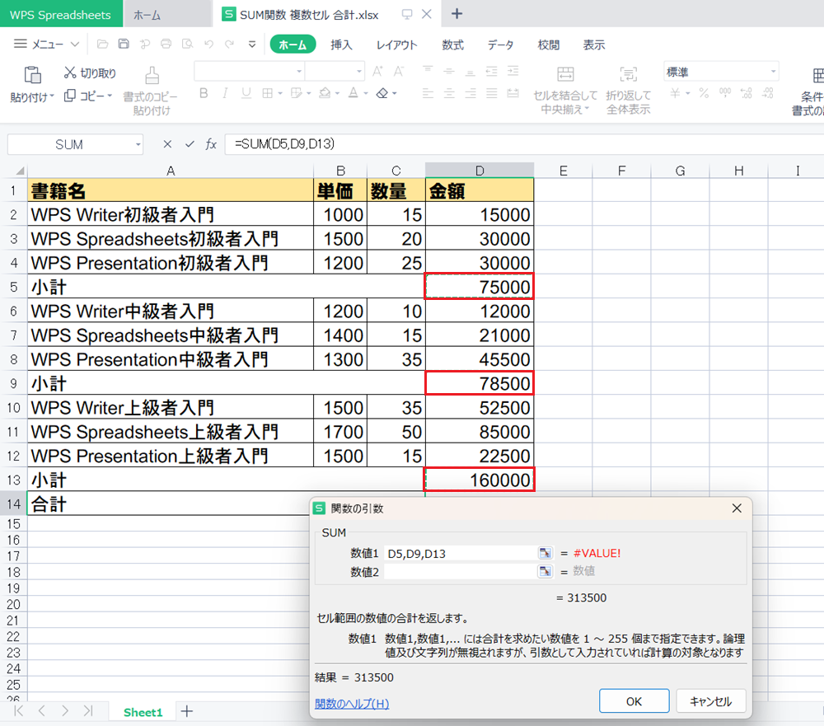Open the メニュー dropdown chevron
Viewport: 824px width, 726px height.
(x=75, y=44)
